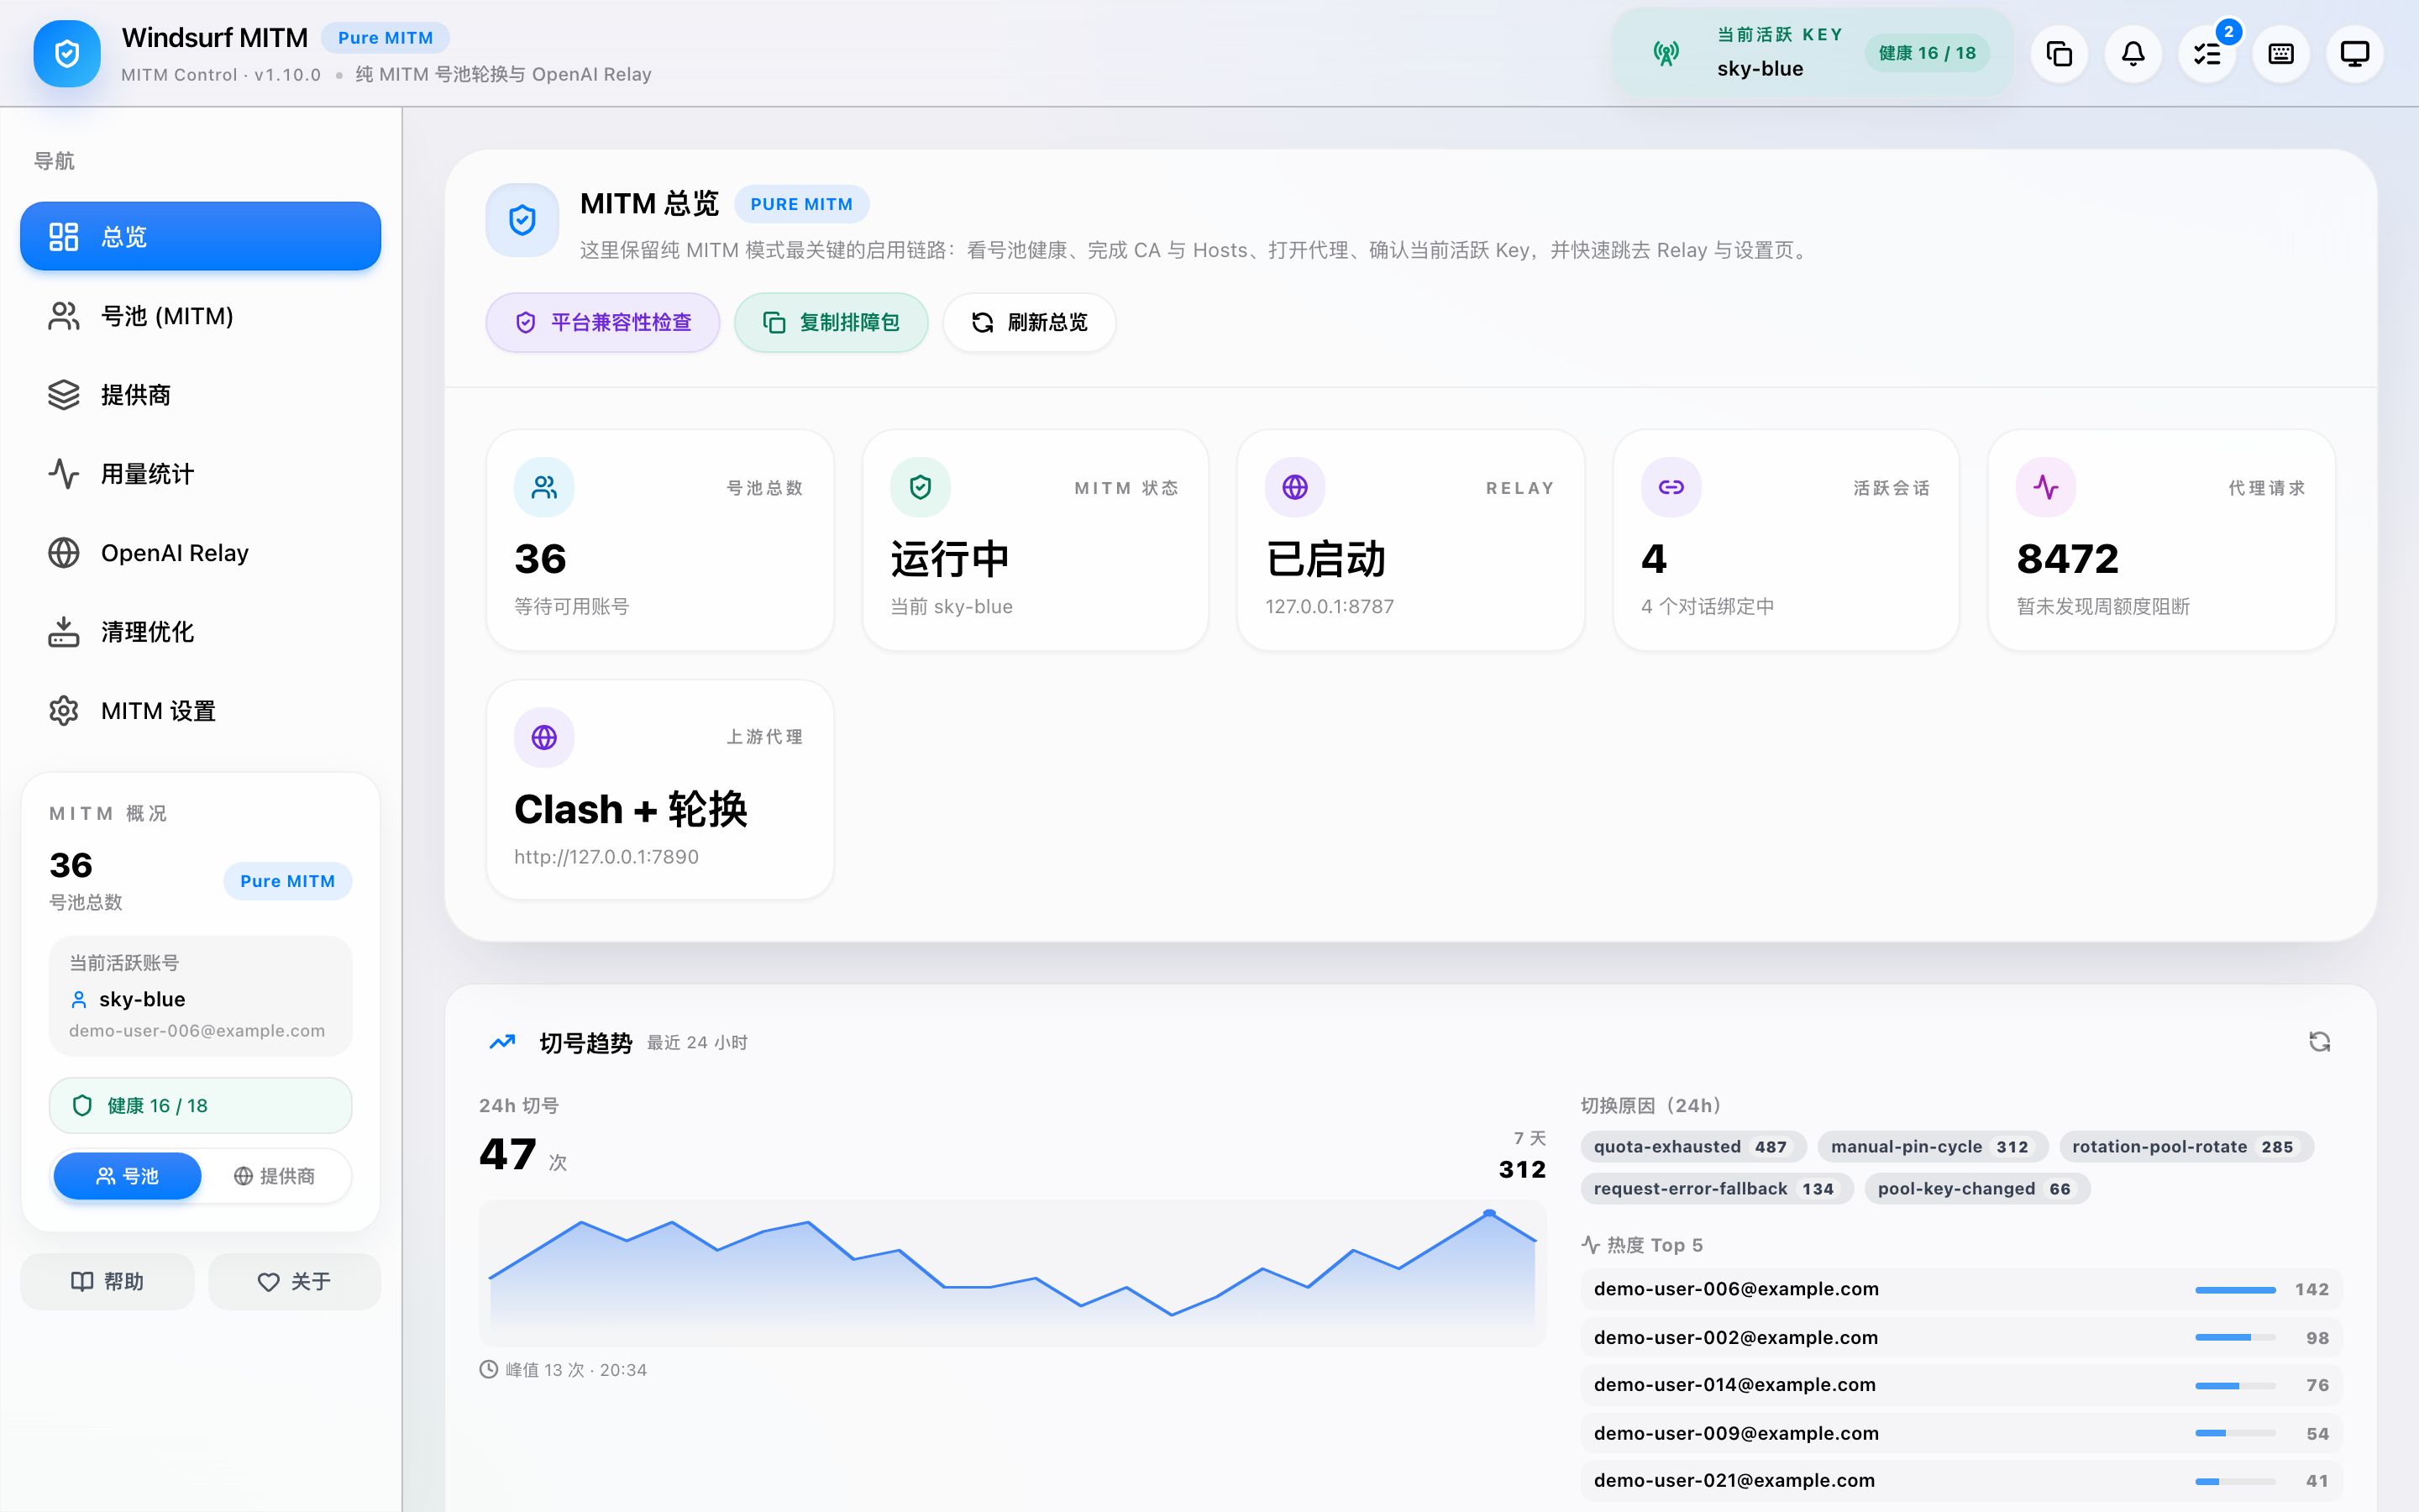Click the 热度 Top 5 activity icon
2419x1512 pixels.
[1590, 1245]
